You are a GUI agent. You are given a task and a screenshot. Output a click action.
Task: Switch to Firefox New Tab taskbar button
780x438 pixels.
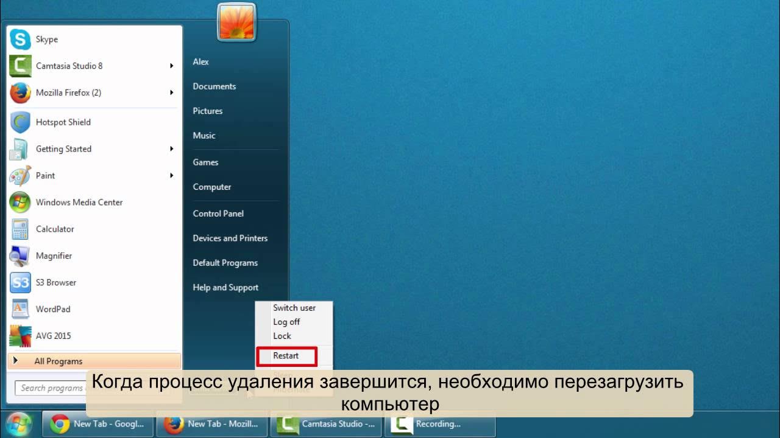point(211,424)
